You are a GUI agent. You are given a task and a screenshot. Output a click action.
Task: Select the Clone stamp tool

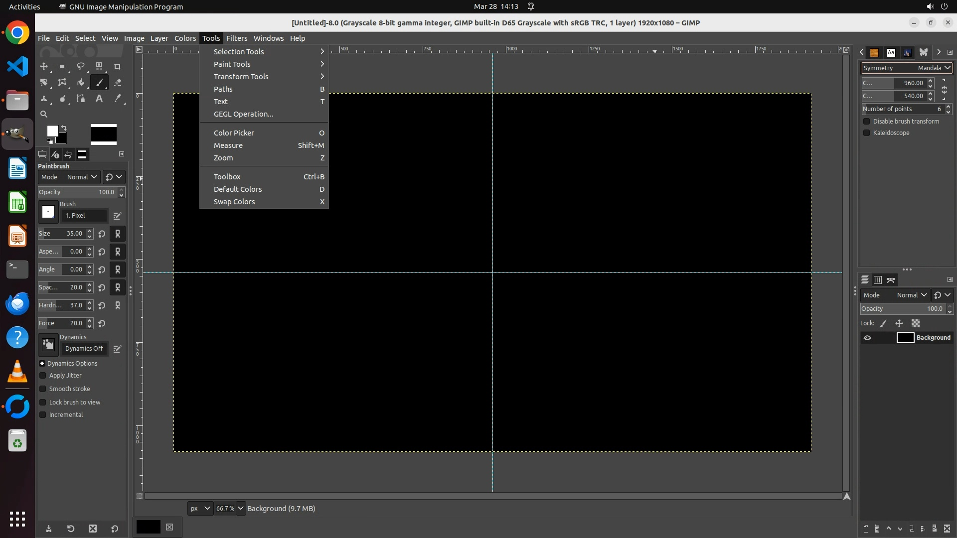click(44, 99)
